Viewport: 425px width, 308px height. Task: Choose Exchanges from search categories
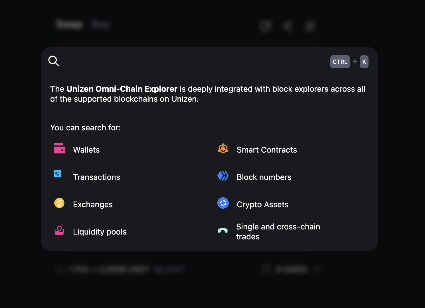[x=93, y=204]
